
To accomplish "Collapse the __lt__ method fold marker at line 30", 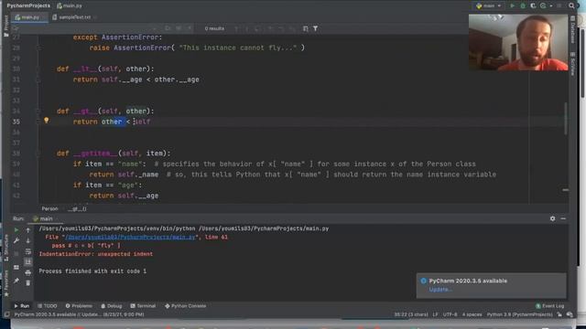I will click(38, 69).
